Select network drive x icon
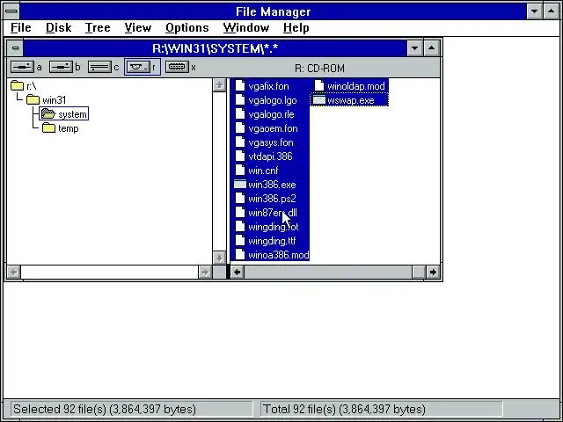This screenshot has width=563, height=422. 177,67
